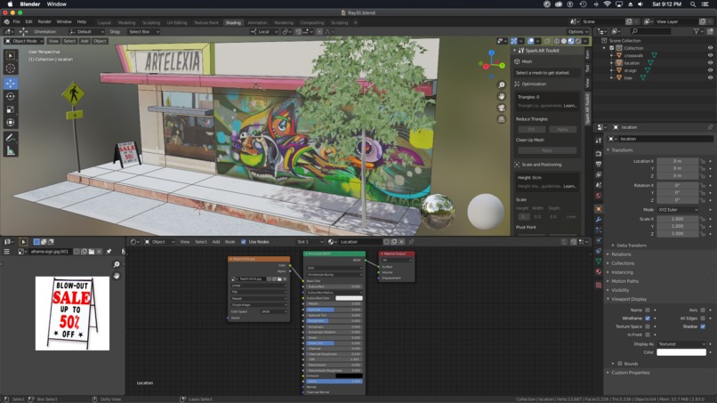The height and width of the screenshot is (403, 717).
Task: Select rendered viewport shading sphere icon
Action: point(578,41)
